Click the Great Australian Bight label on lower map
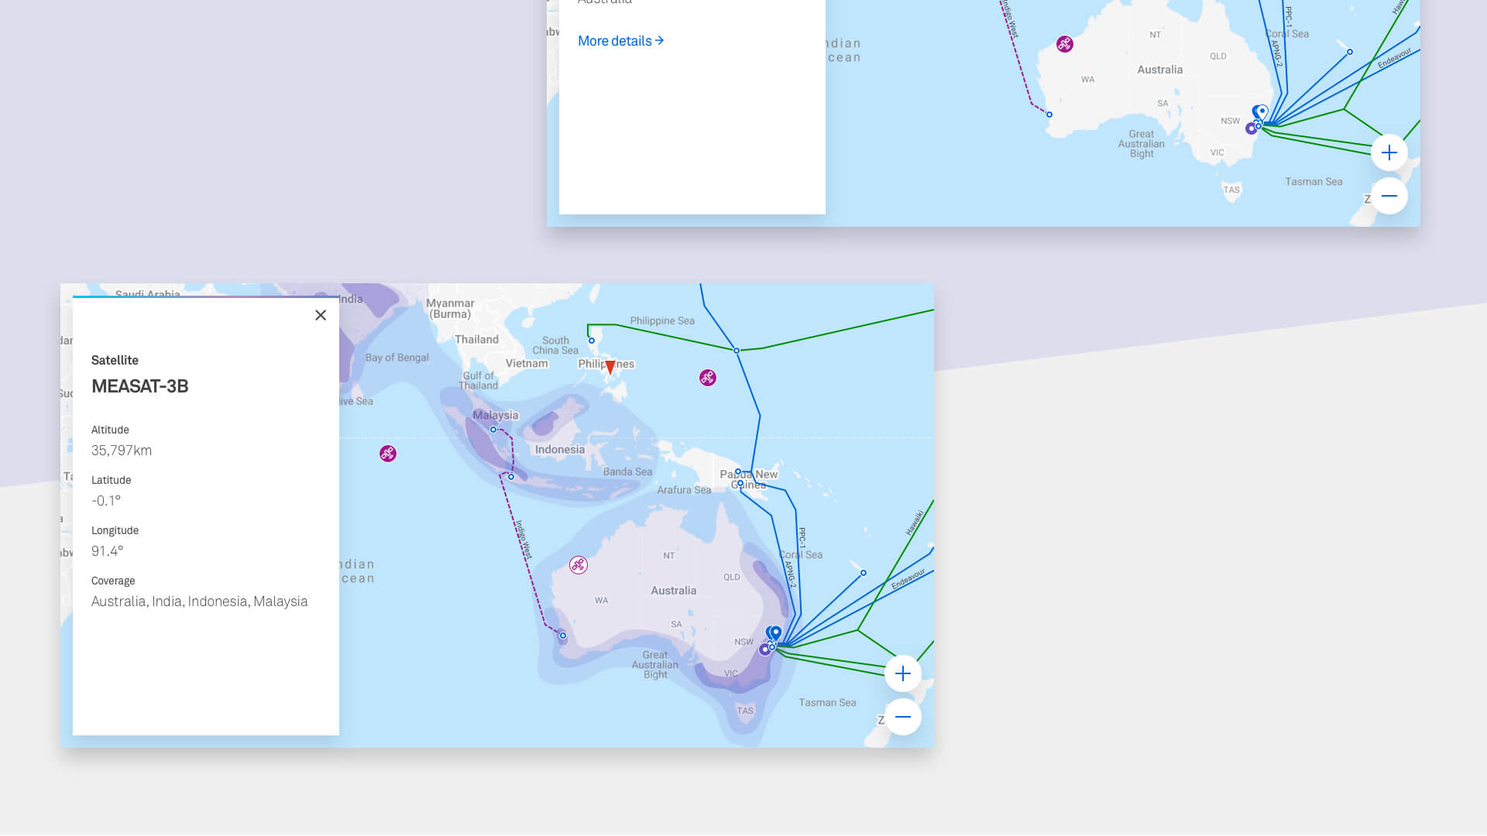Viewport: 1487px width, 836px height. pos(655,665)
